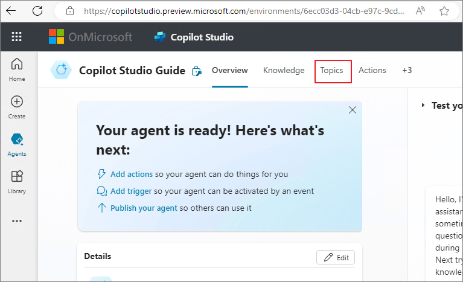
Task: Click the Add trigger link
Action: click(131, 191)
